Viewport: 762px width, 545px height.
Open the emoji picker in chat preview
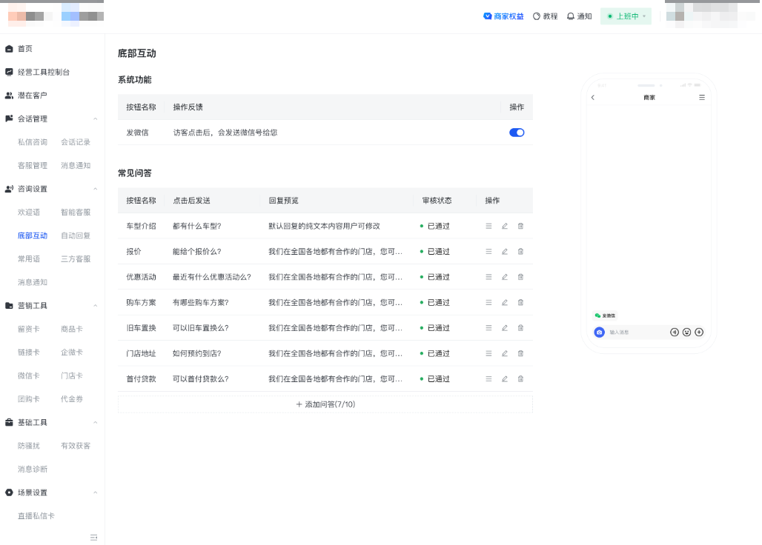click(686, 332)
